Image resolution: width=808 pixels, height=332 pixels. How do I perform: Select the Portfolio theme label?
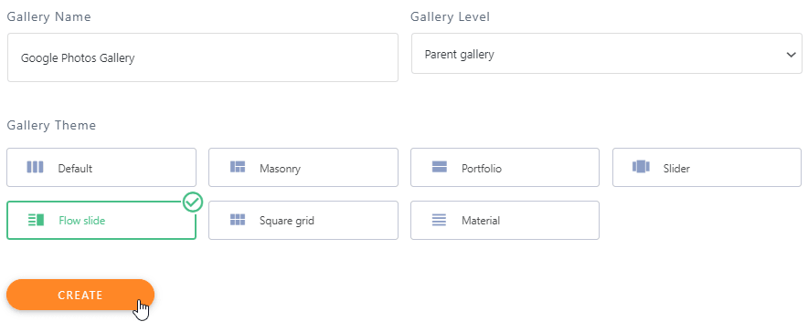click(x=482, y=168)
